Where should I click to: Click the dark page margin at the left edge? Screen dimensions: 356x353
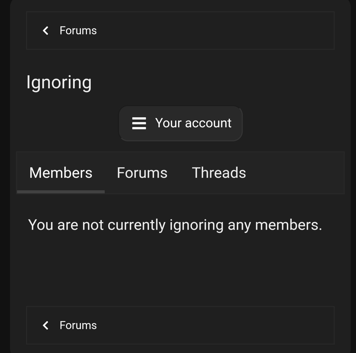pos(5,175)
